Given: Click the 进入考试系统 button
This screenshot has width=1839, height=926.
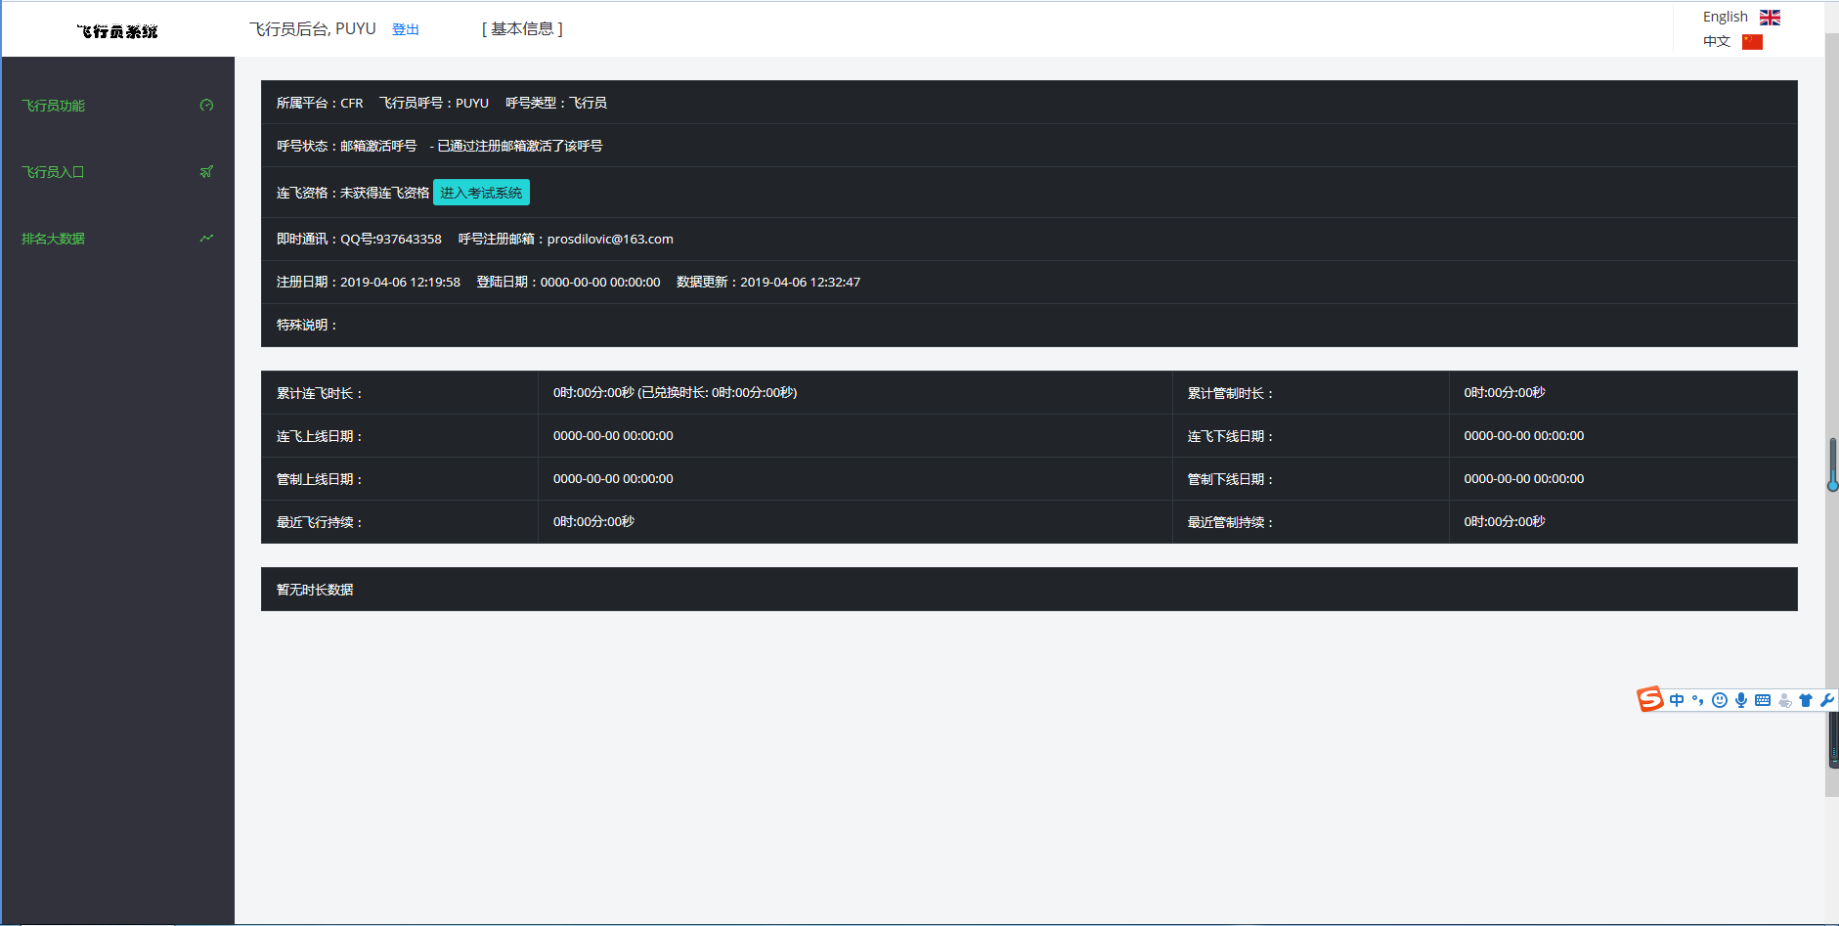Looking at the screenshot, I should 481,193.
